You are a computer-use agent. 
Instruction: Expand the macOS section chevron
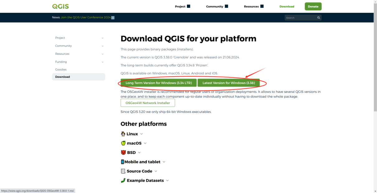[x=145, y=143]
